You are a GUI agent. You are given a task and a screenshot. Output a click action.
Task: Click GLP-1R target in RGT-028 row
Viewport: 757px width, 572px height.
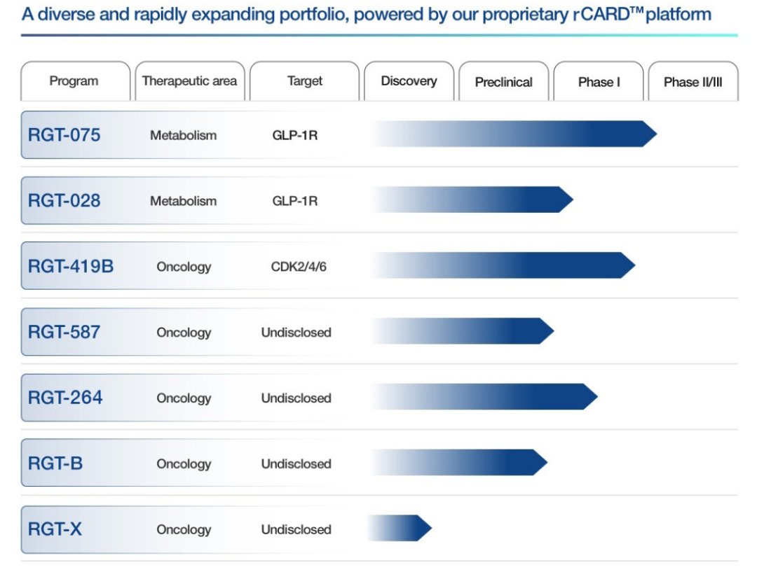[295, 201]
